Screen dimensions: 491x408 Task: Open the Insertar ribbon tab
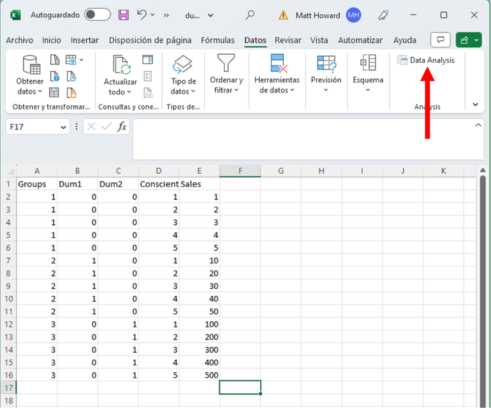pyautogui.click(x=85, y=40)
